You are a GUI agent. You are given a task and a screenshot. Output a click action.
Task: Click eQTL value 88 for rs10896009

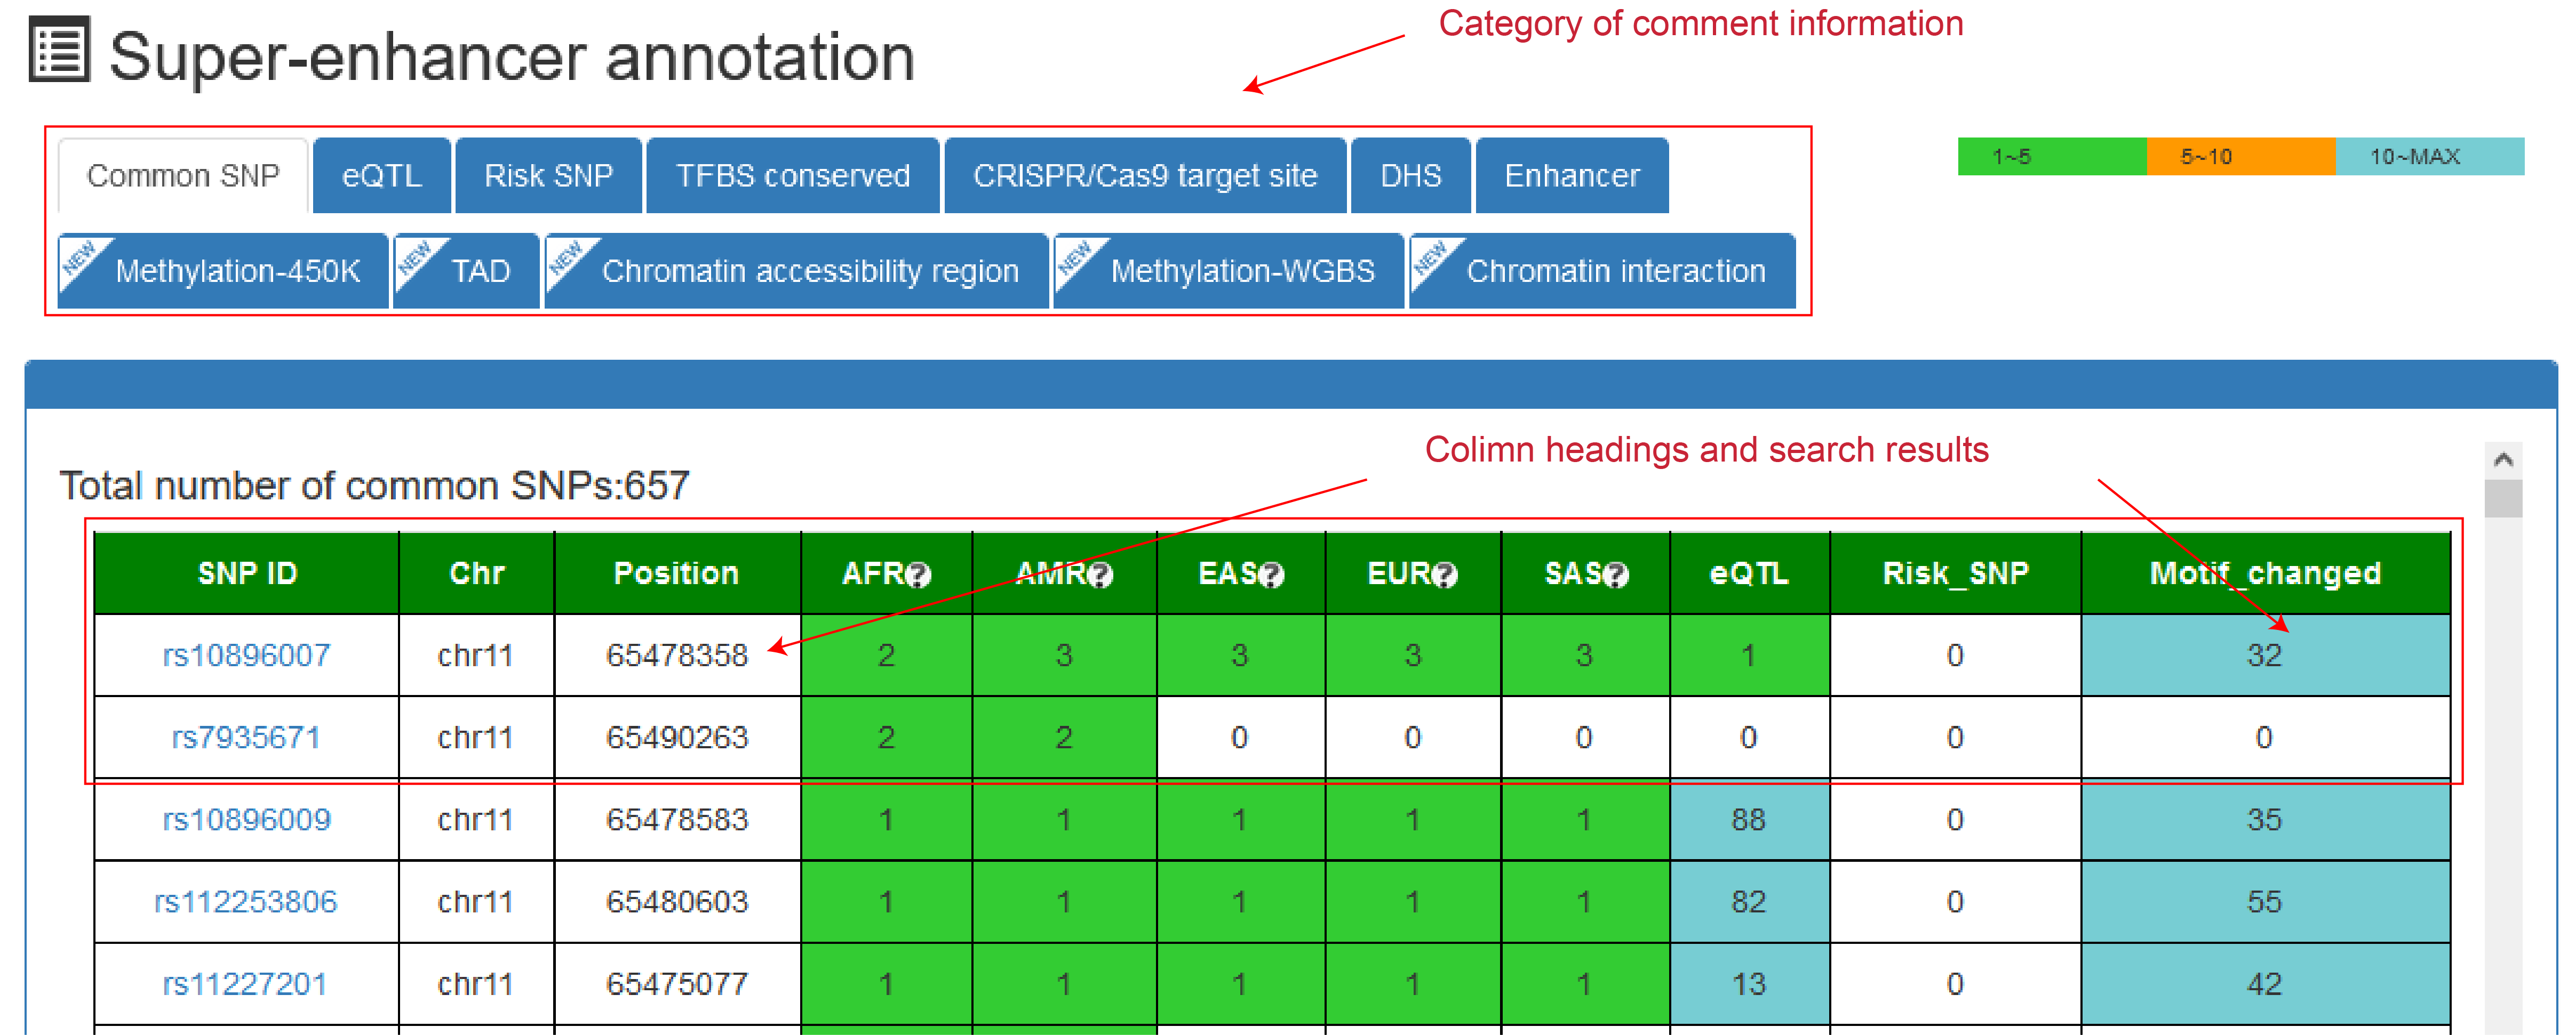coord(1749,819)
